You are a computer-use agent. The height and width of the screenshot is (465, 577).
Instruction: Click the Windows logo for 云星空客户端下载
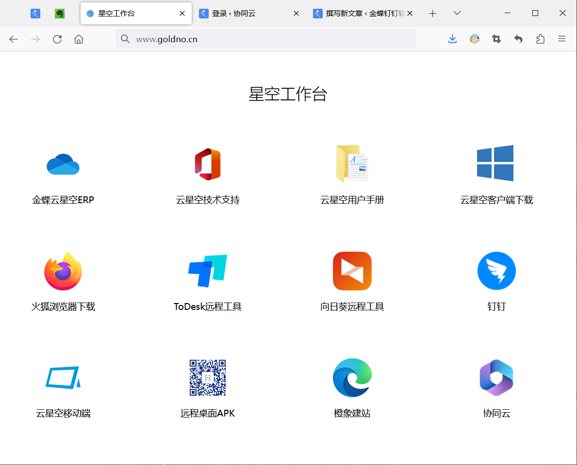pos(495,163)
